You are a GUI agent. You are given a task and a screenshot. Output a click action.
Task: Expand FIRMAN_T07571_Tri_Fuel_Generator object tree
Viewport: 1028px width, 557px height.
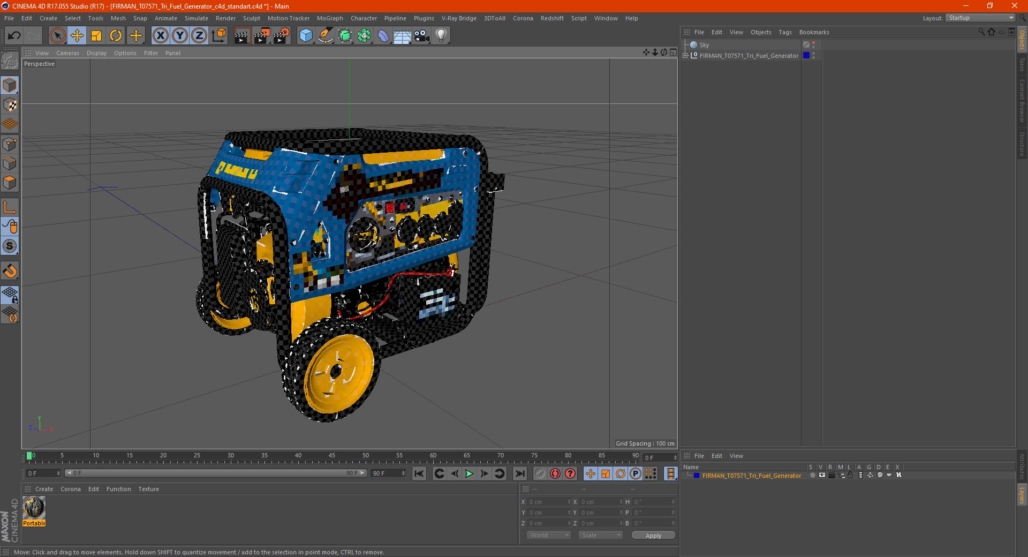(x=685, y=56)
